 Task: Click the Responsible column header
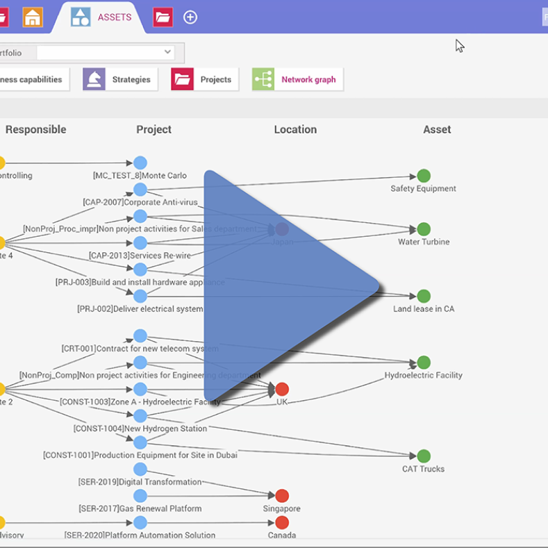point(35,129)
